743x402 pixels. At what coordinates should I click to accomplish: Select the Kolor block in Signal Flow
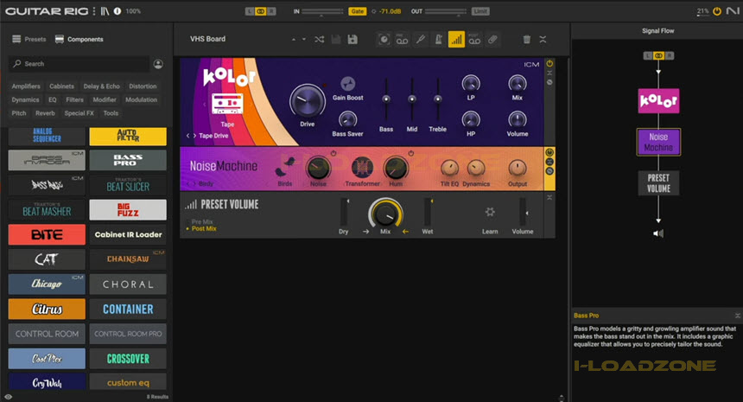pos(658,101)
